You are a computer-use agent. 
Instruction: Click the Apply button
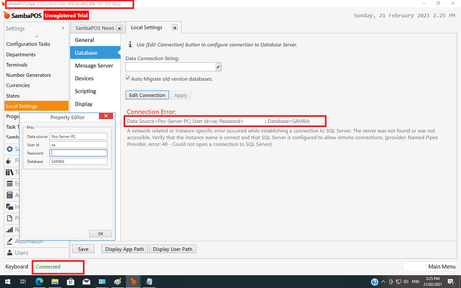point(180,96)
